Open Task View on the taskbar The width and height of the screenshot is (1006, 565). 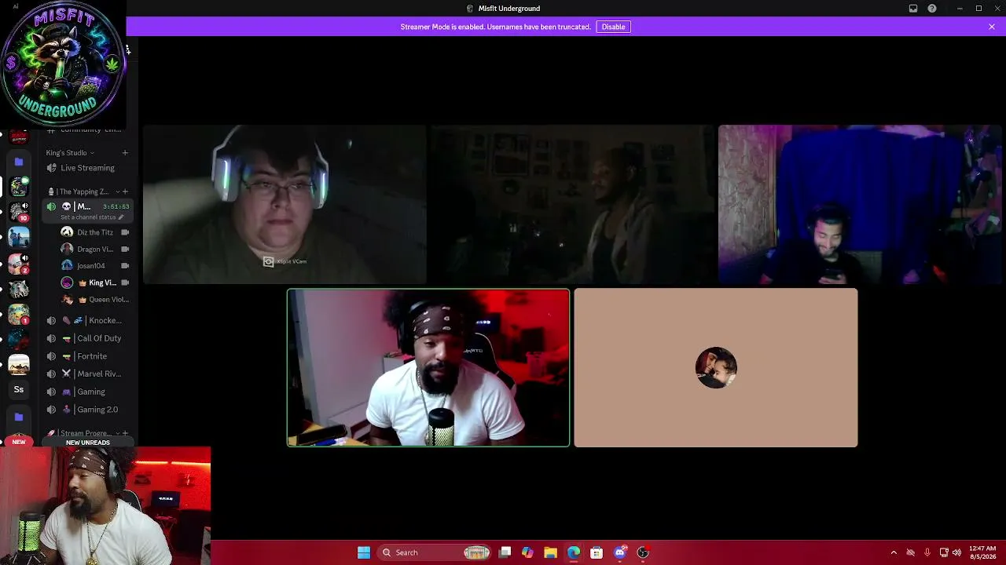click(x=505, y=552)
